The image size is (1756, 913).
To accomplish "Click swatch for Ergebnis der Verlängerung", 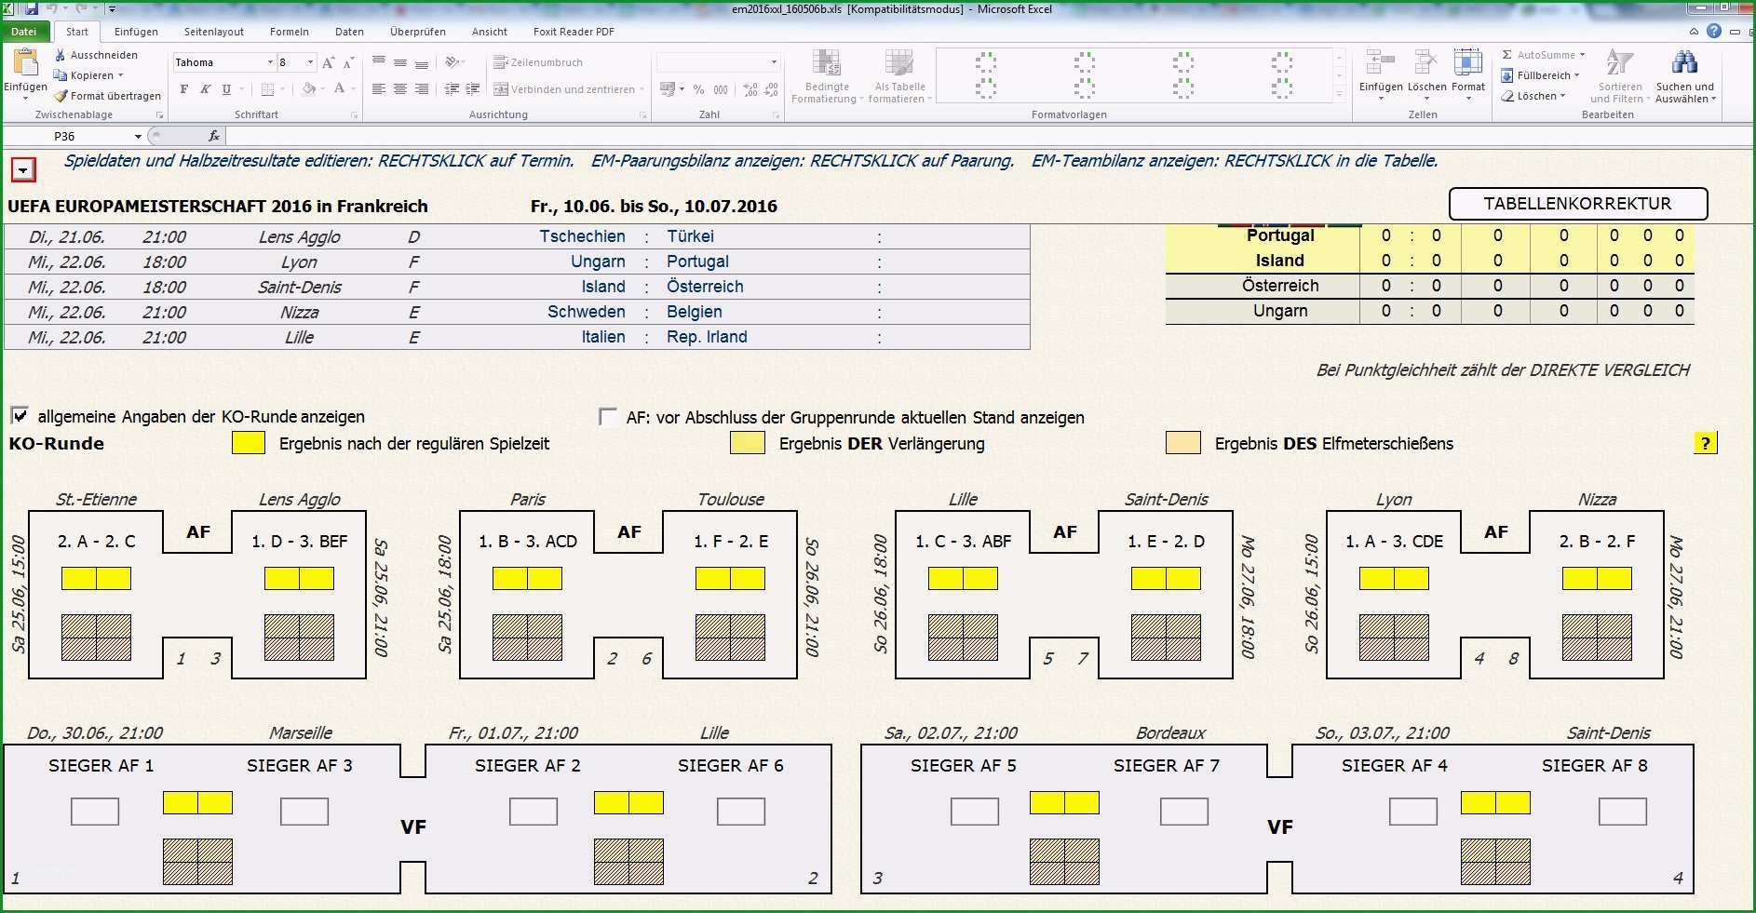I will coord(748,443).
